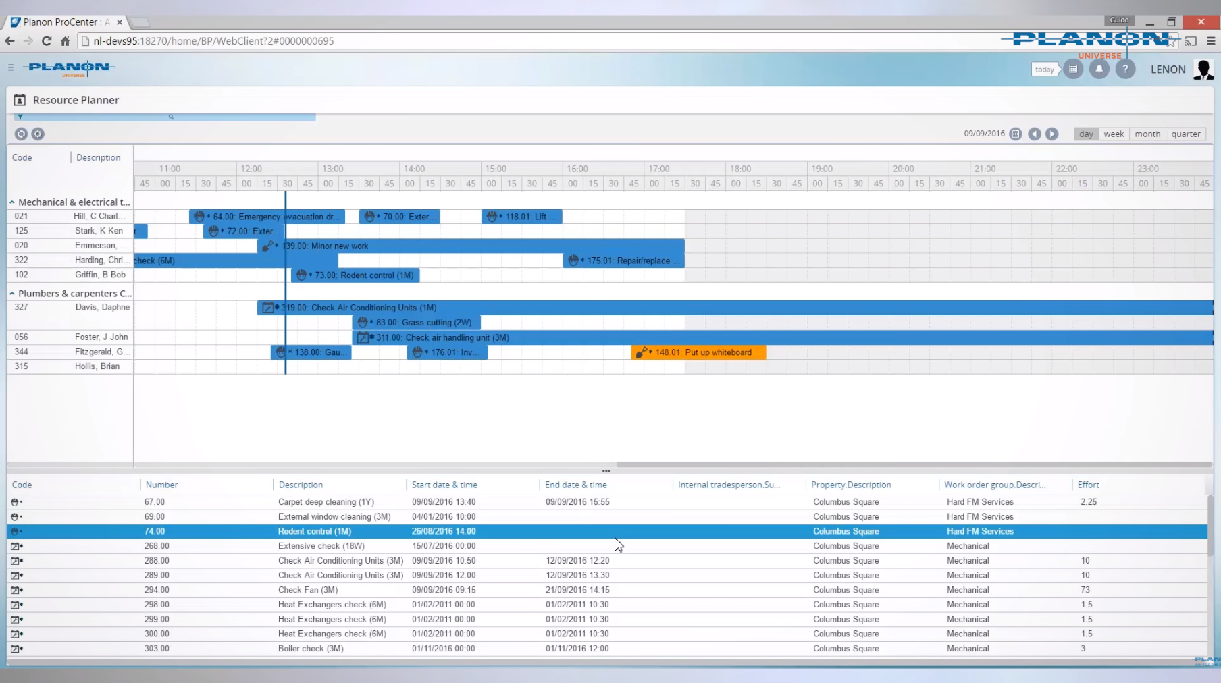Open the notifications bell

coord(1099,69)
